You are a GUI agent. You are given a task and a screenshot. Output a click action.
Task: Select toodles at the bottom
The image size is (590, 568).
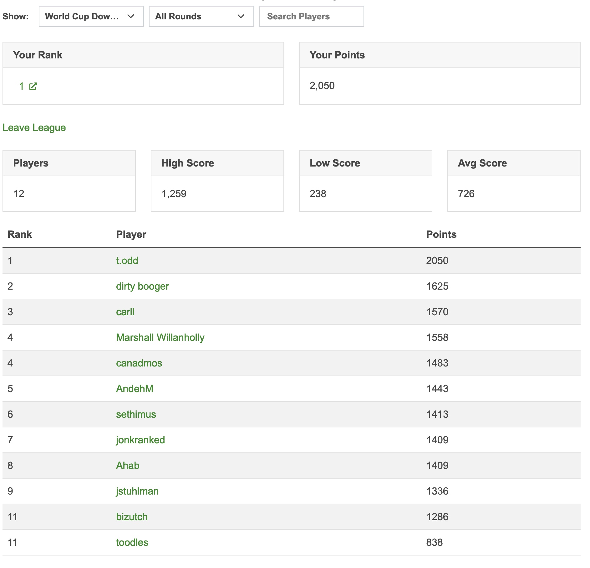pyautogui.click(x=132, y=542)
